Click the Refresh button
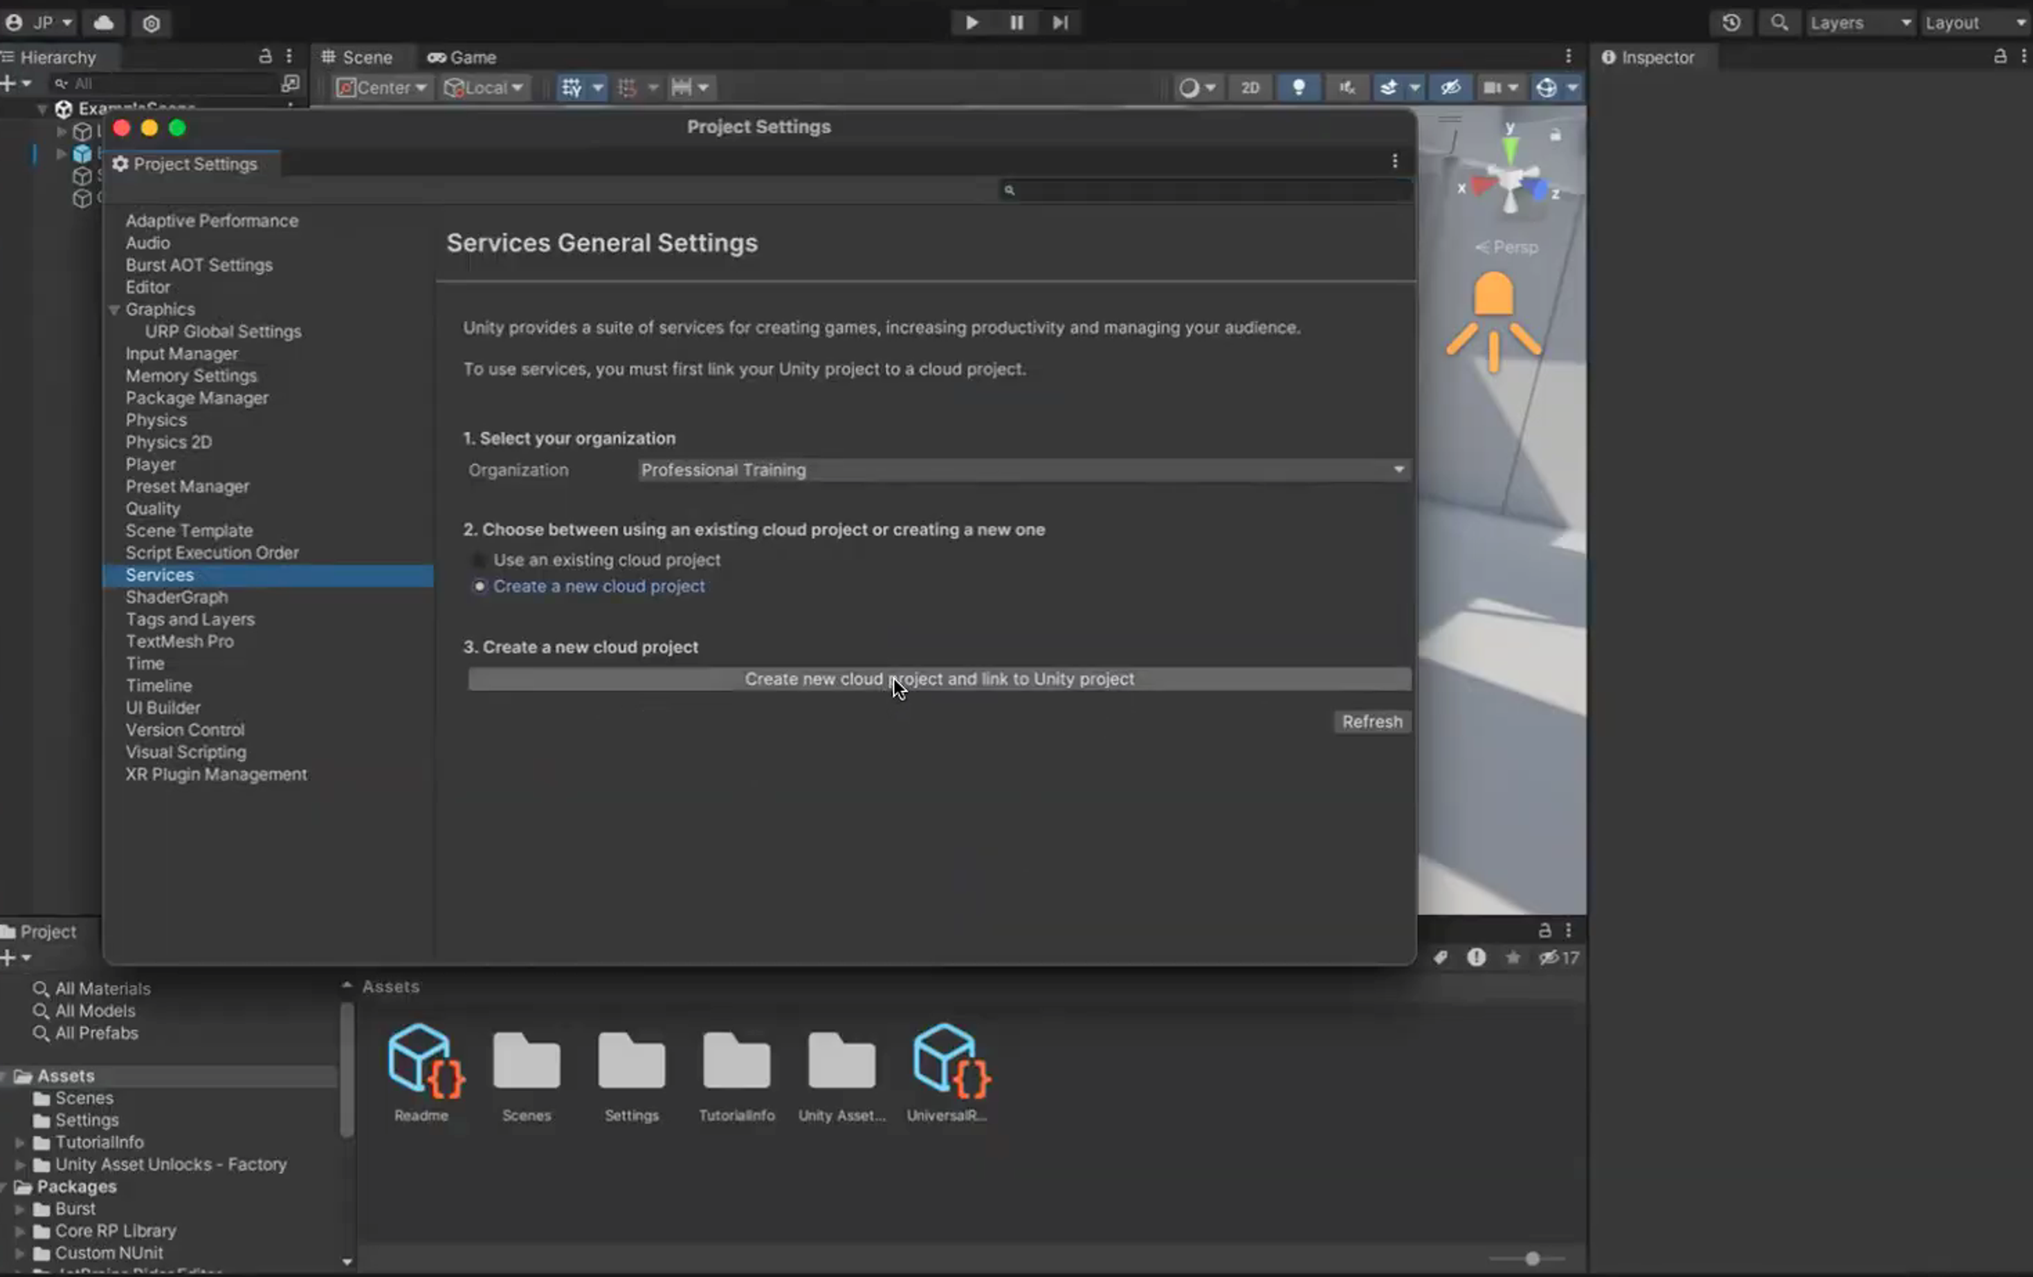2033x1277 pixels. click(1372, 722)
